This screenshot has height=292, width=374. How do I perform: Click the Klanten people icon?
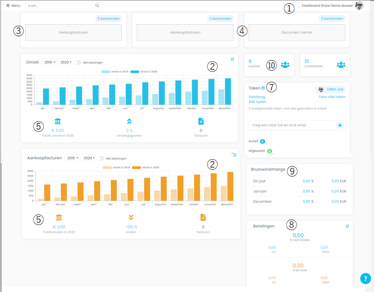click(x=285, y=65)
